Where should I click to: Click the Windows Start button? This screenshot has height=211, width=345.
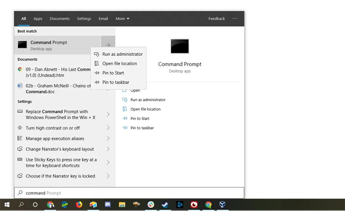tap(7, 205)
